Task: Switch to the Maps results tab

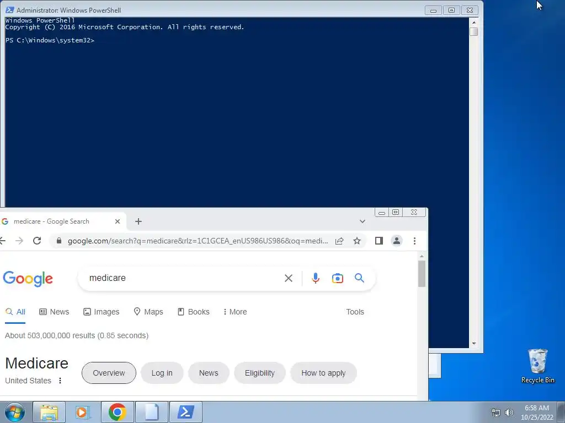Action: pos(148,312)
